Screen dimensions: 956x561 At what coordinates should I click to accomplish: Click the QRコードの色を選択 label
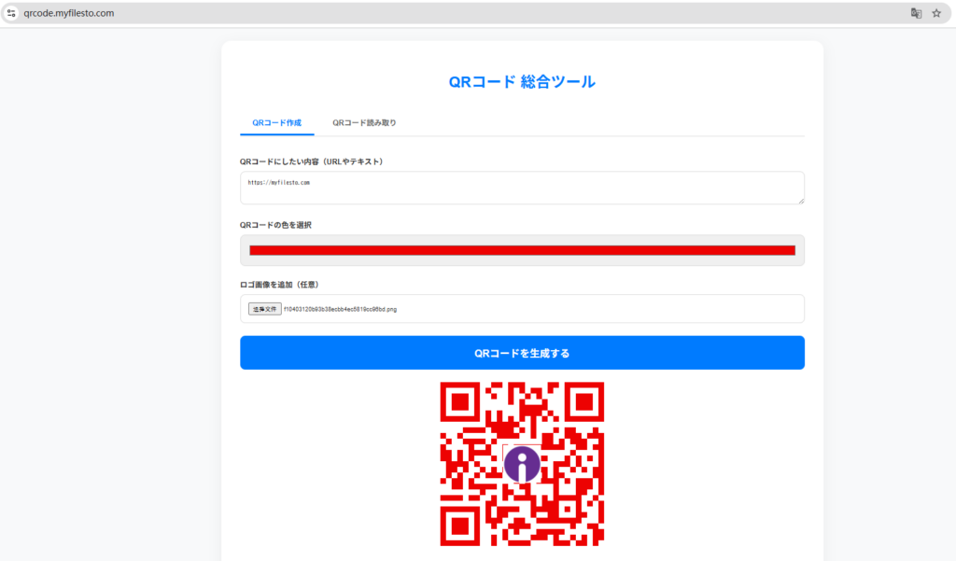point(275,225)
